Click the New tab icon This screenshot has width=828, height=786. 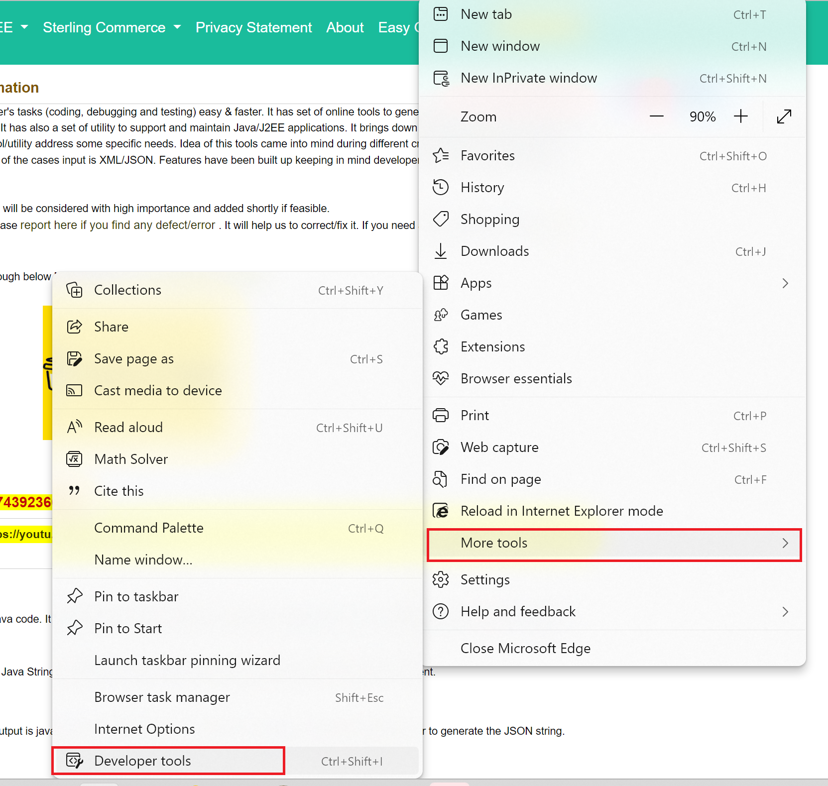(x=441, y=14)
